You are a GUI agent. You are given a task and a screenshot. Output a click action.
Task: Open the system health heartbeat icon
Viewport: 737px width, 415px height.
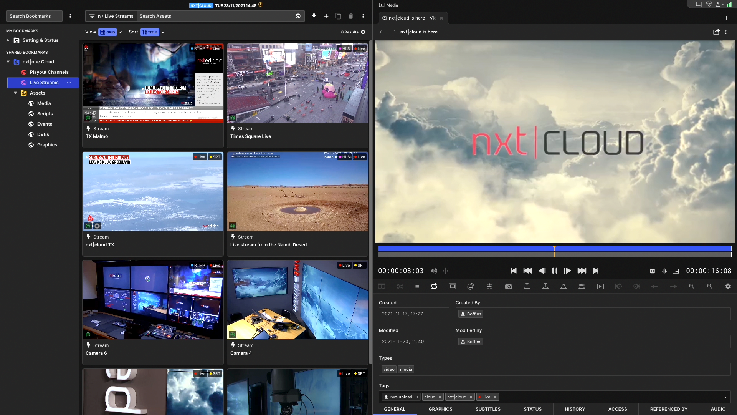pyautogui.click(x=709, y=4)
